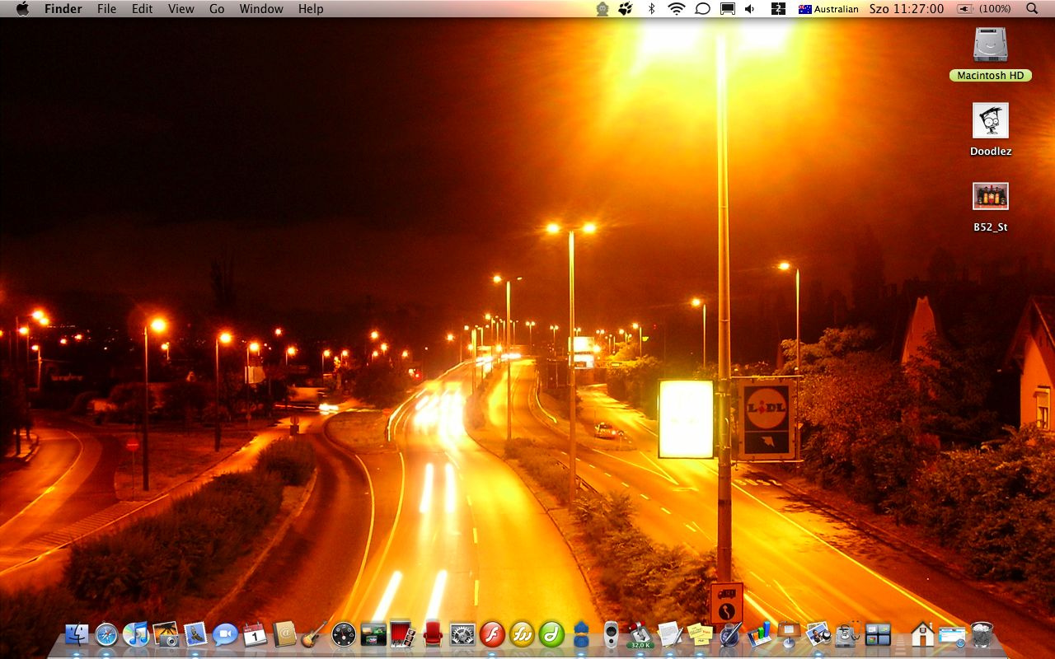Open the Mail app stamp icon
The image size is (1055, 659).
[x=195, y=633]
